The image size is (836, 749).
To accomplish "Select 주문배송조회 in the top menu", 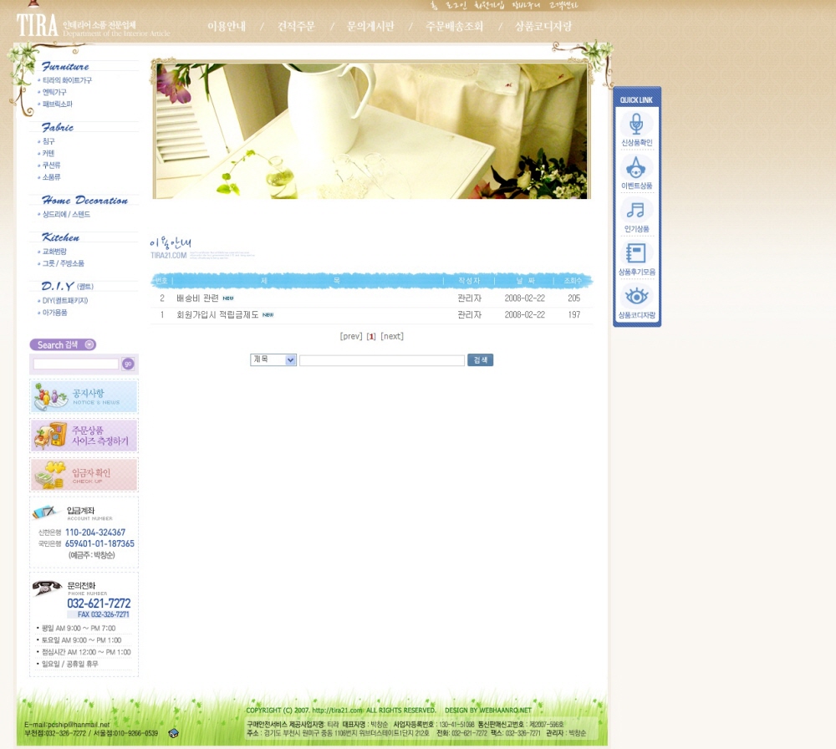I will coord(454,27).
